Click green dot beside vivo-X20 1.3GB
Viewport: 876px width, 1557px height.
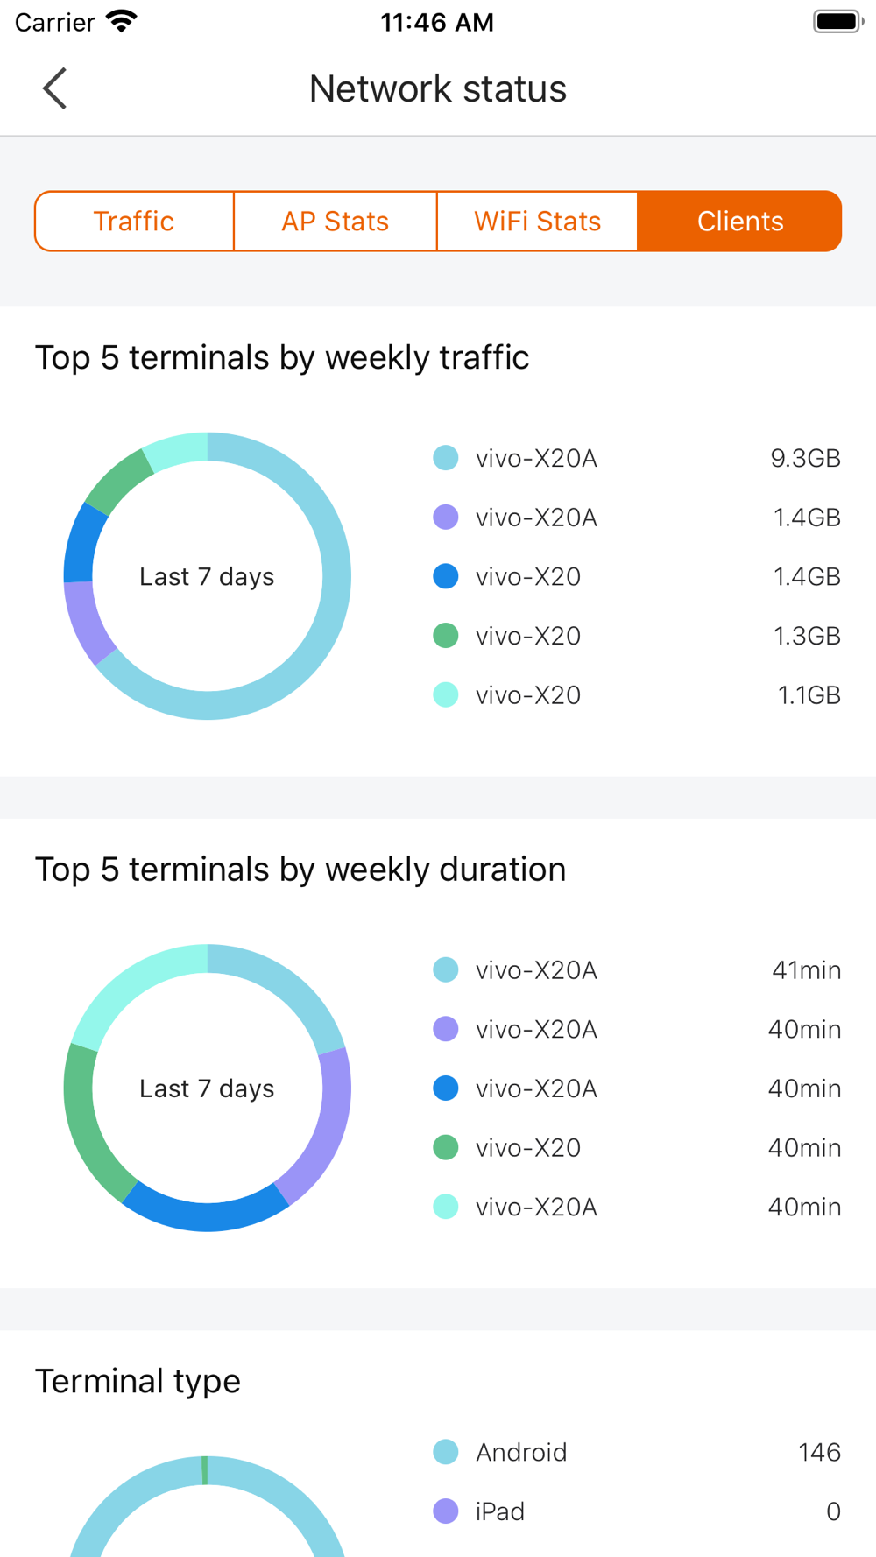pos(446,636)
